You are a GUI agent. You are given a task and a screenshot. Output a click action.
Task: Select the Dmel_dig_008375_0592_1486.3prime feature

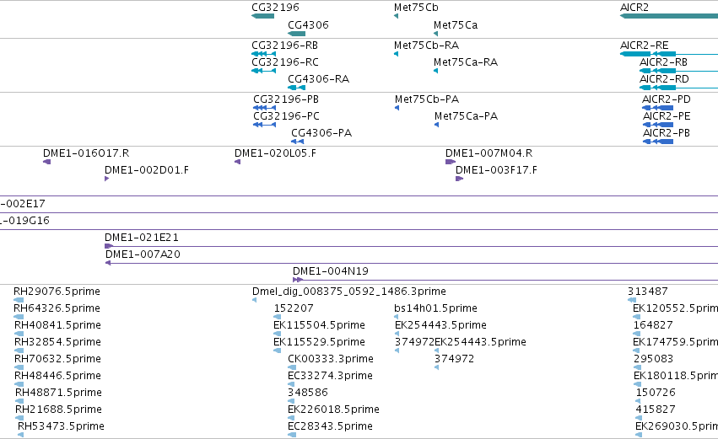pyautogui.click(x=254, y=300)
